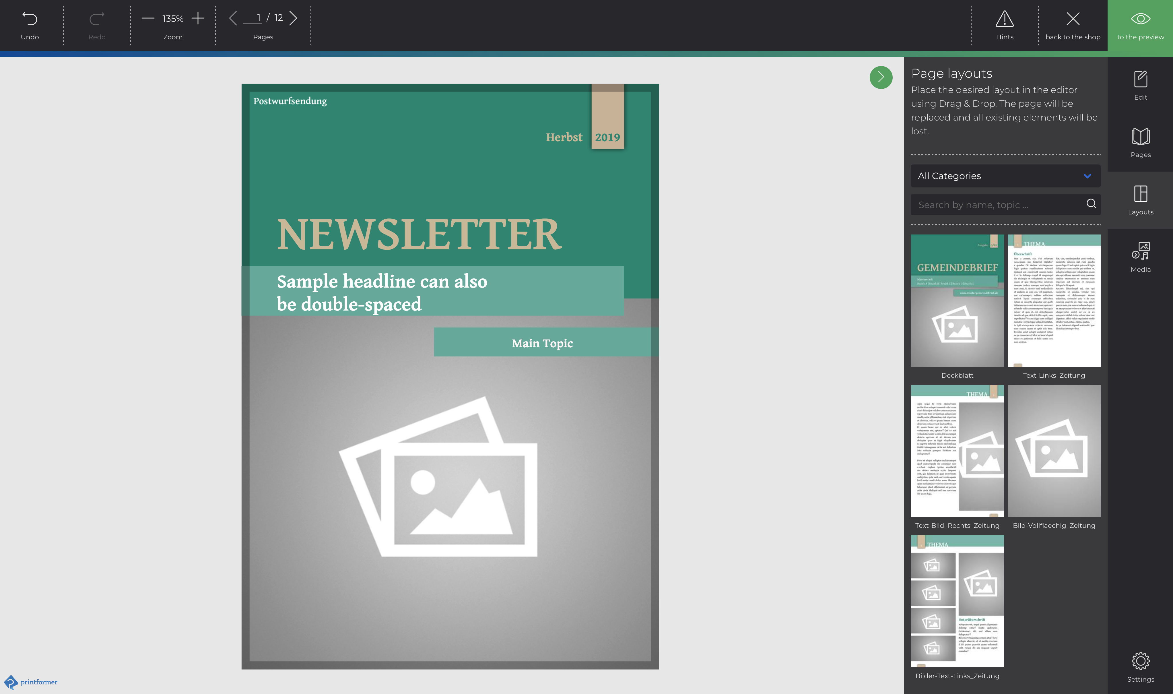The height and width of the screenshot is (694, 1173).
Task: Go to the previous page arrow
Action: [x=233, y=18]
